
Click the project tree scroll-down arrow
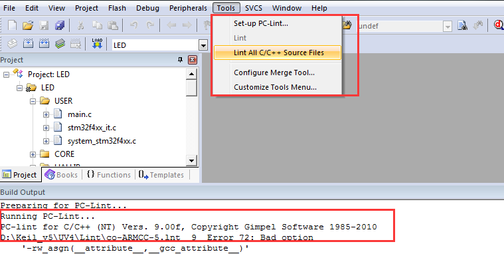(191, 161)
